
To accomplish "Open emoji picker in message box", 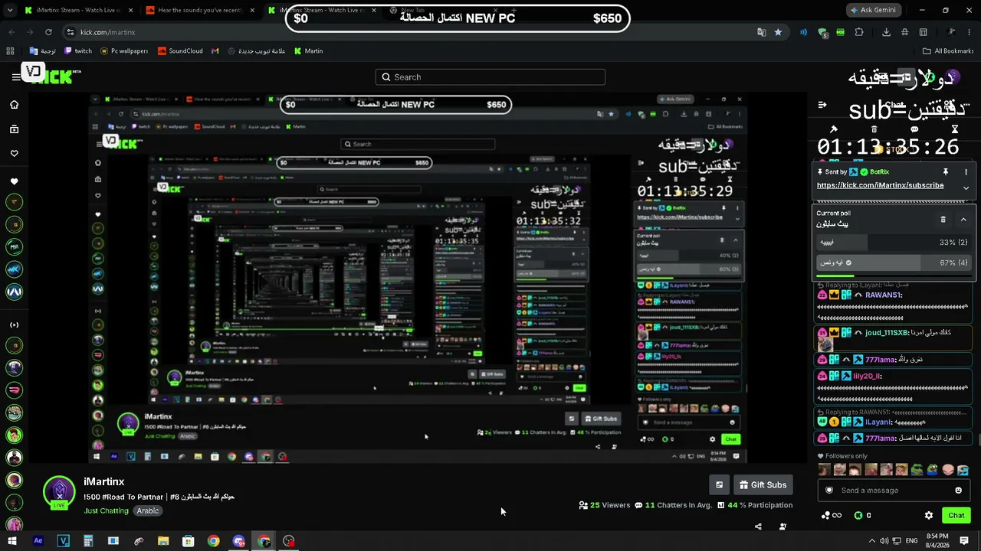I will pos(958,491).
